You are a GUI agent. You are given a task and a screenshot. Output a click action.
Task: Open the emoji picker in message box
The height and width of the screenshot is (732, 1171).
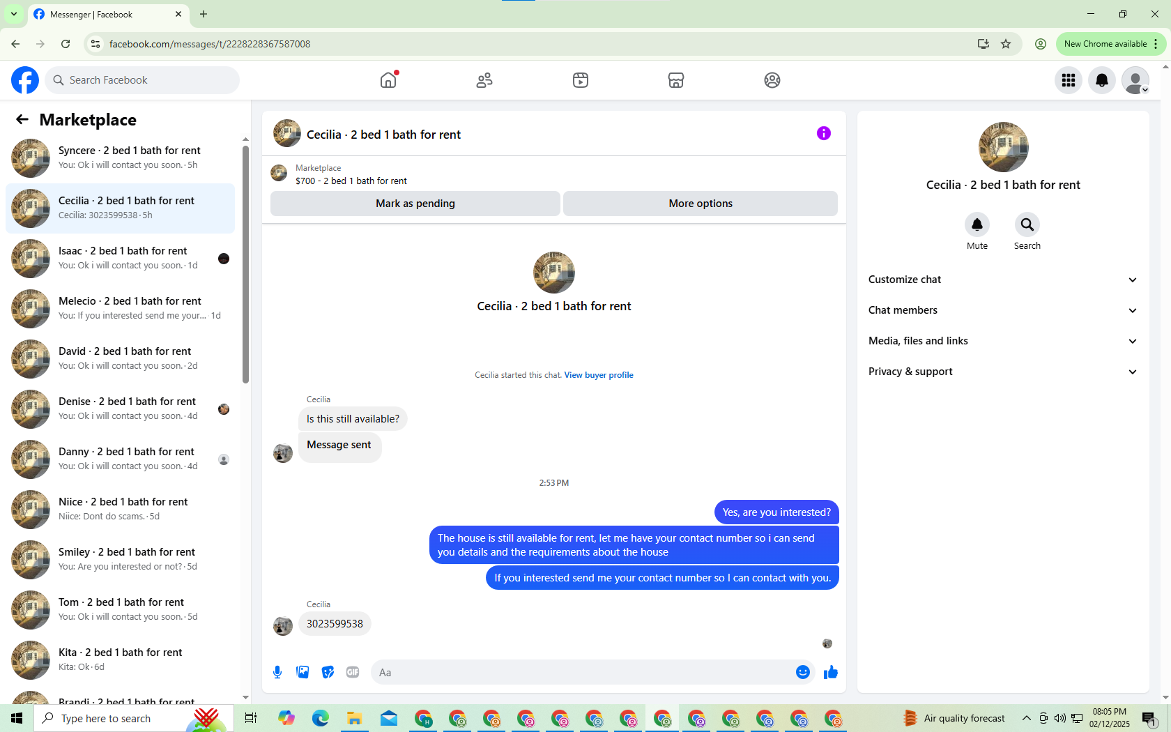coord(803,672)
